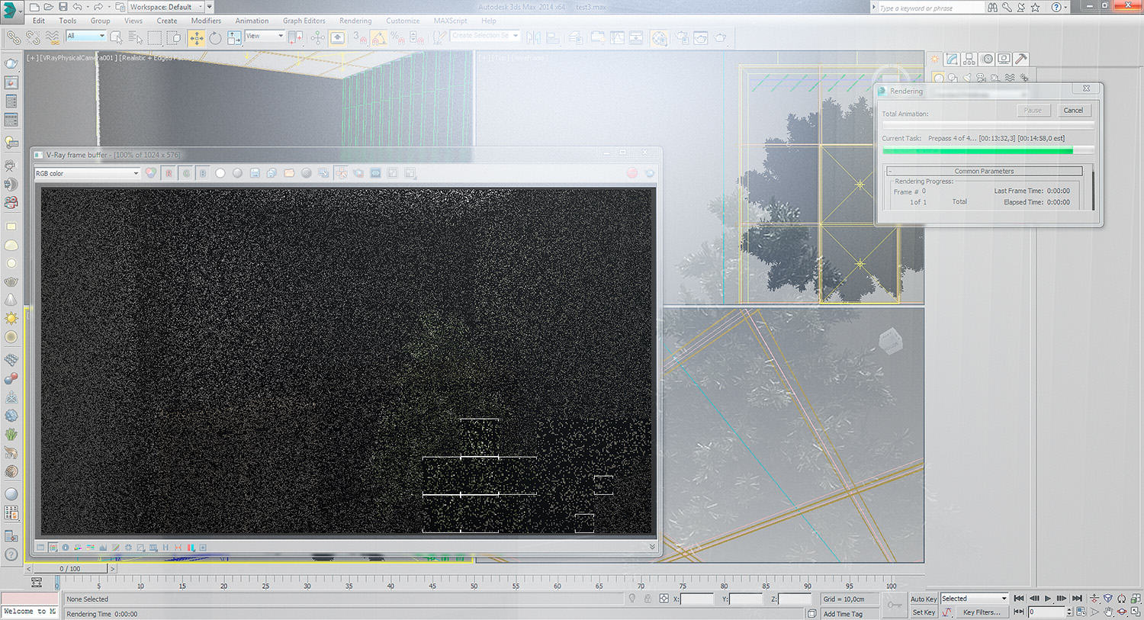Open the Animation menu
Image resolution: width=1144 pixels, height=620 pixels.
252,21
